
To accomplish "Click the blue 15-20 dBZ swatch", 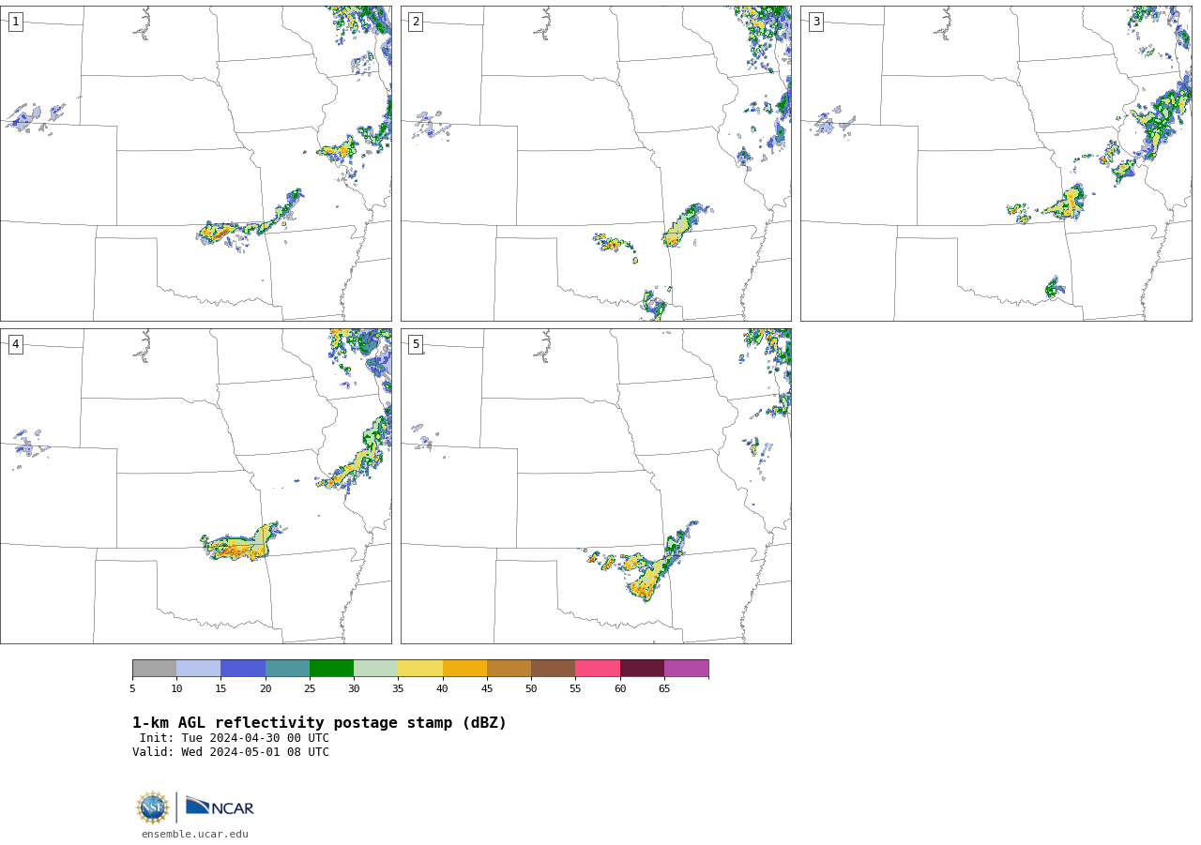I will [243, 668].
